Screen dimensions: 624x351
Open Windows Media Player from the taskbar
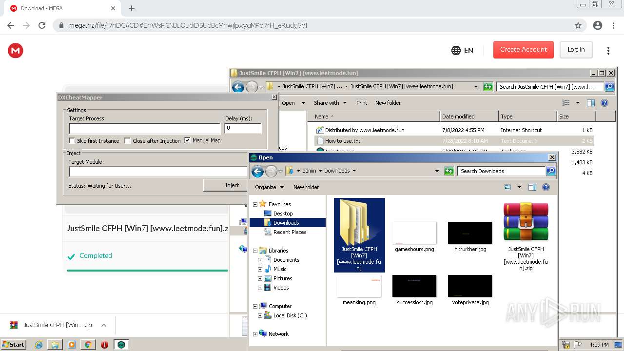click(72, 345)
